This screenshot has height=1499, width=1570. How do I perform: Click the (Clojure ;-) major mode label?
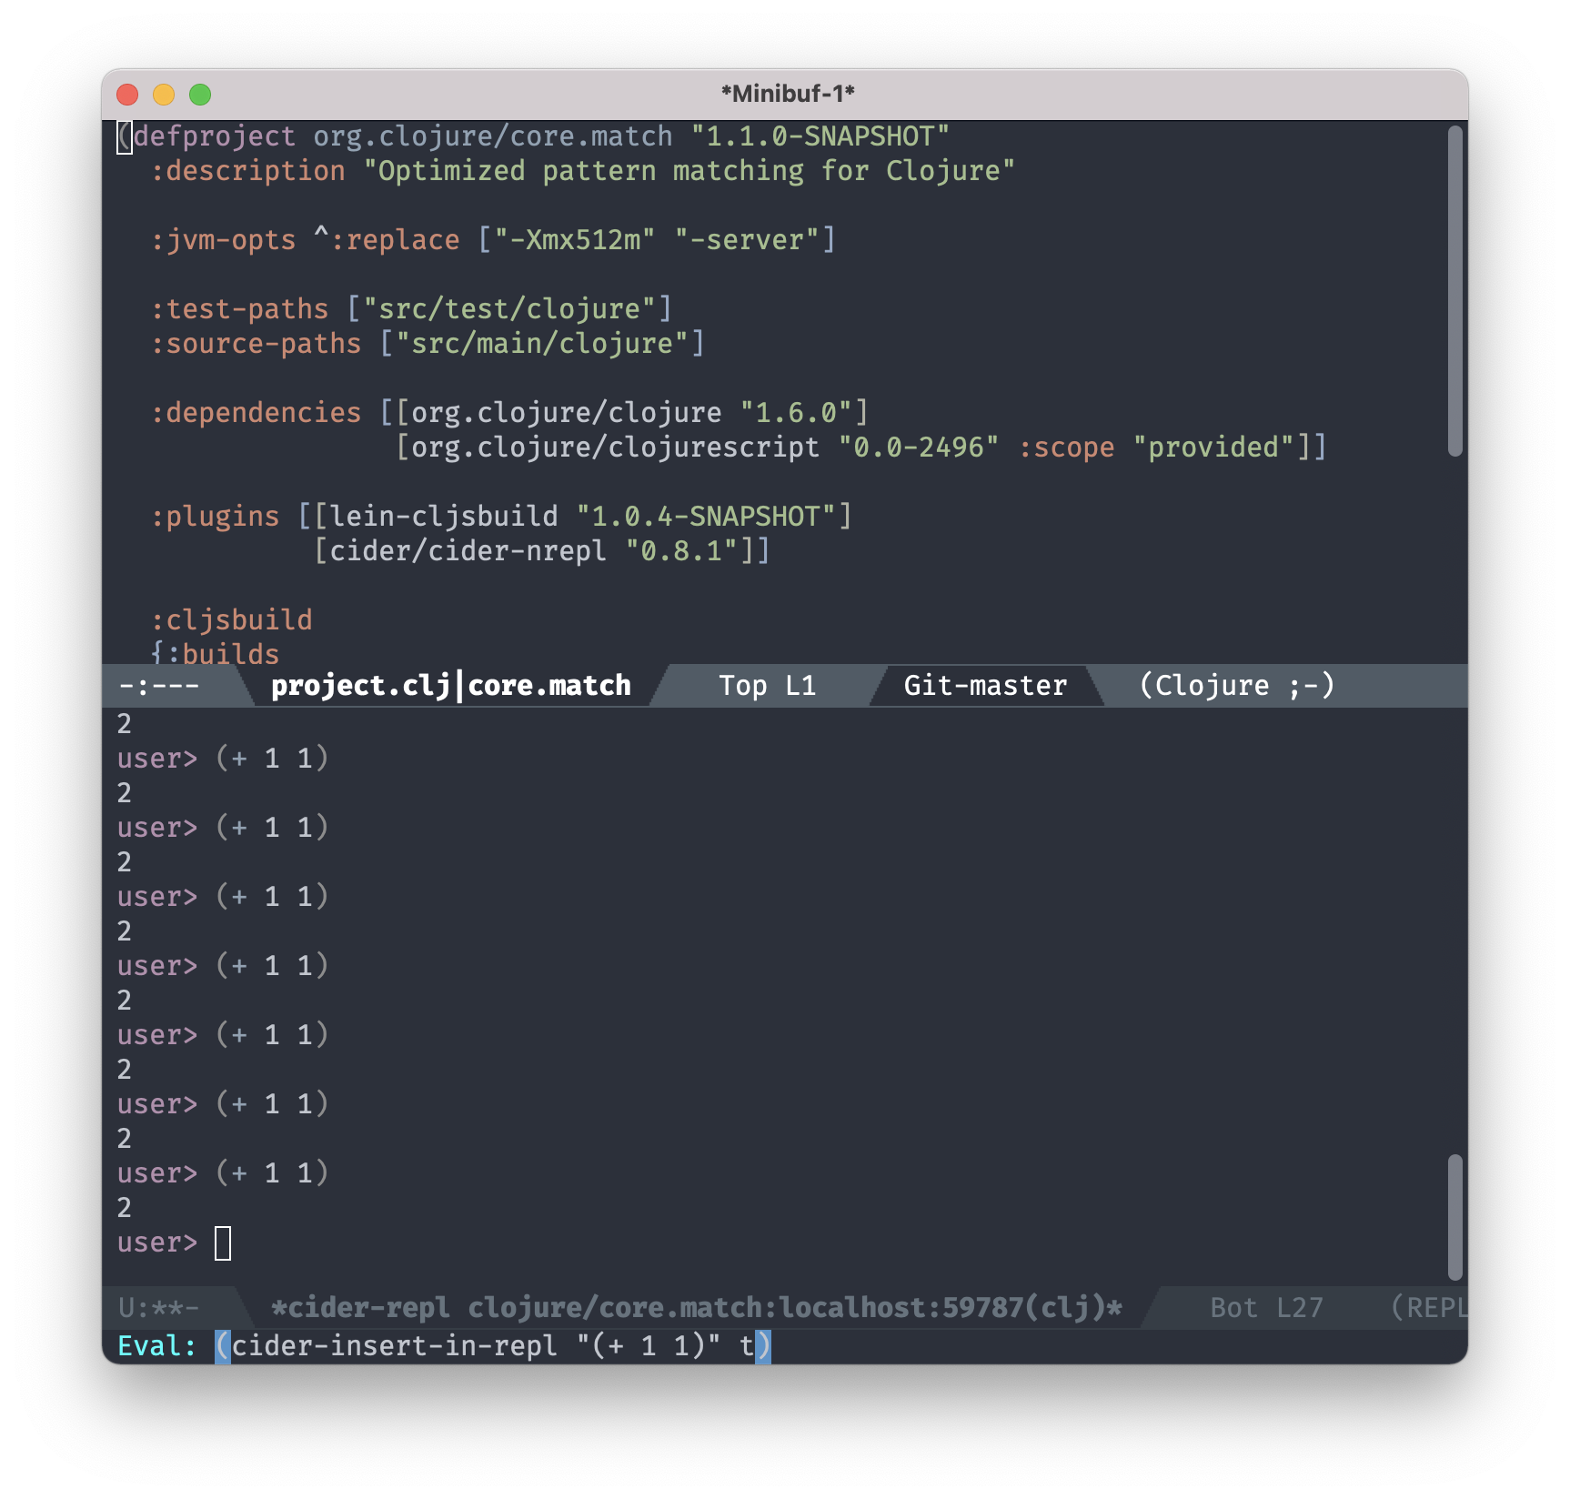[x=1237, y=686]
